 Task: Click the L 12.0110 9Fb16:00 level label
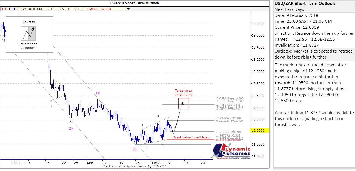[229, 132]
